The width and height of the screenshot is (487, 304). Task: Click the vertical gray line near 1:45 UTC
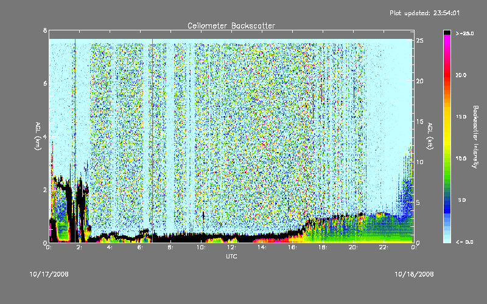[75, 140]
